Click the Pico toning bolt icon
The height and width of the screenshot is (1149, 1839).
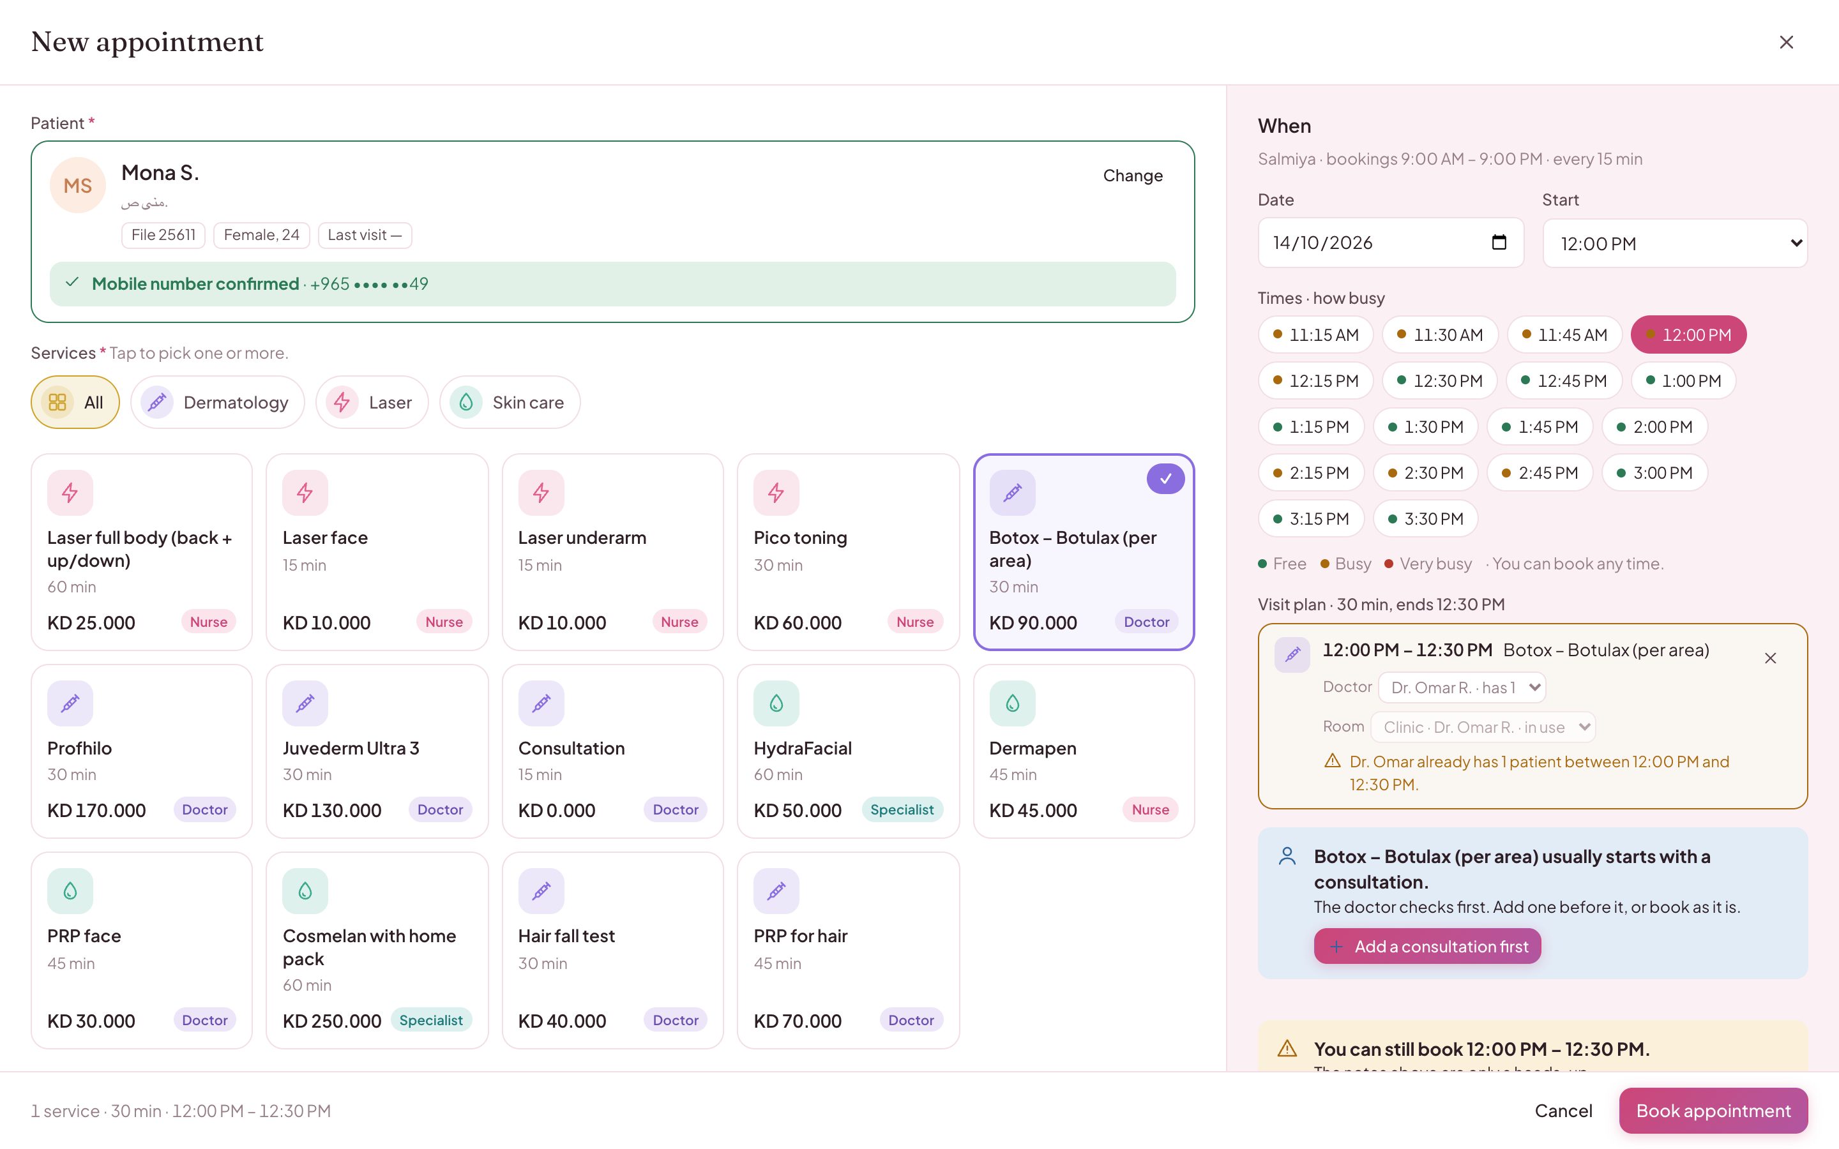[776, 492]
